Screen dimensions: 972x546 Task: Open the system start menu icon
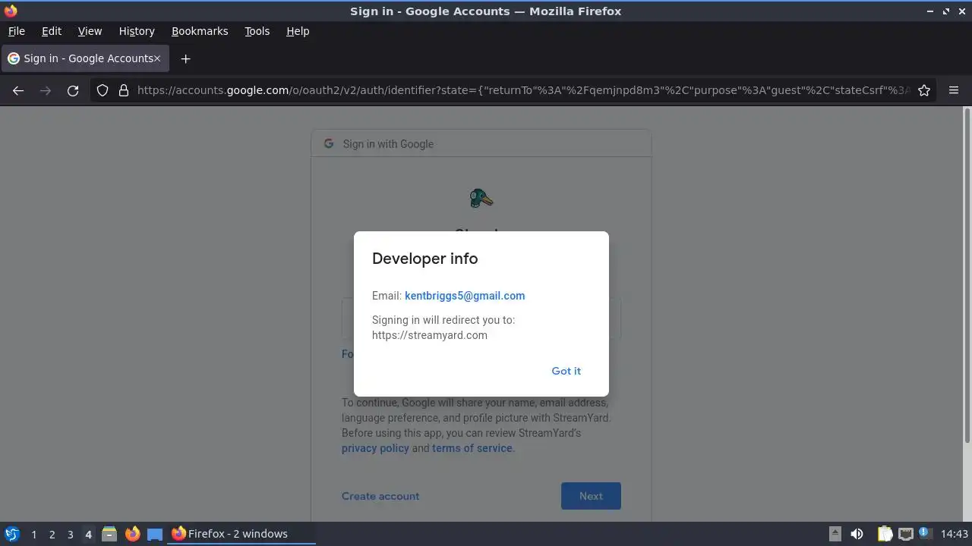[x=12, y=534]
